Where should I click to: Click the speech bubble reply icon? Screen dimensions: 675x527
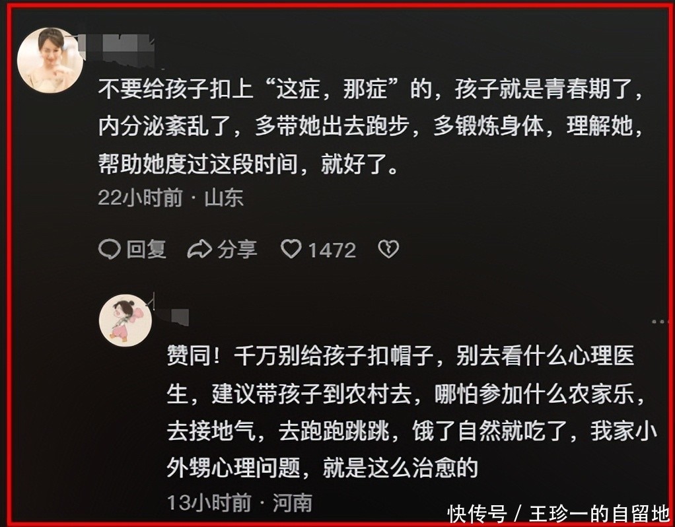[x=109, y=249]
